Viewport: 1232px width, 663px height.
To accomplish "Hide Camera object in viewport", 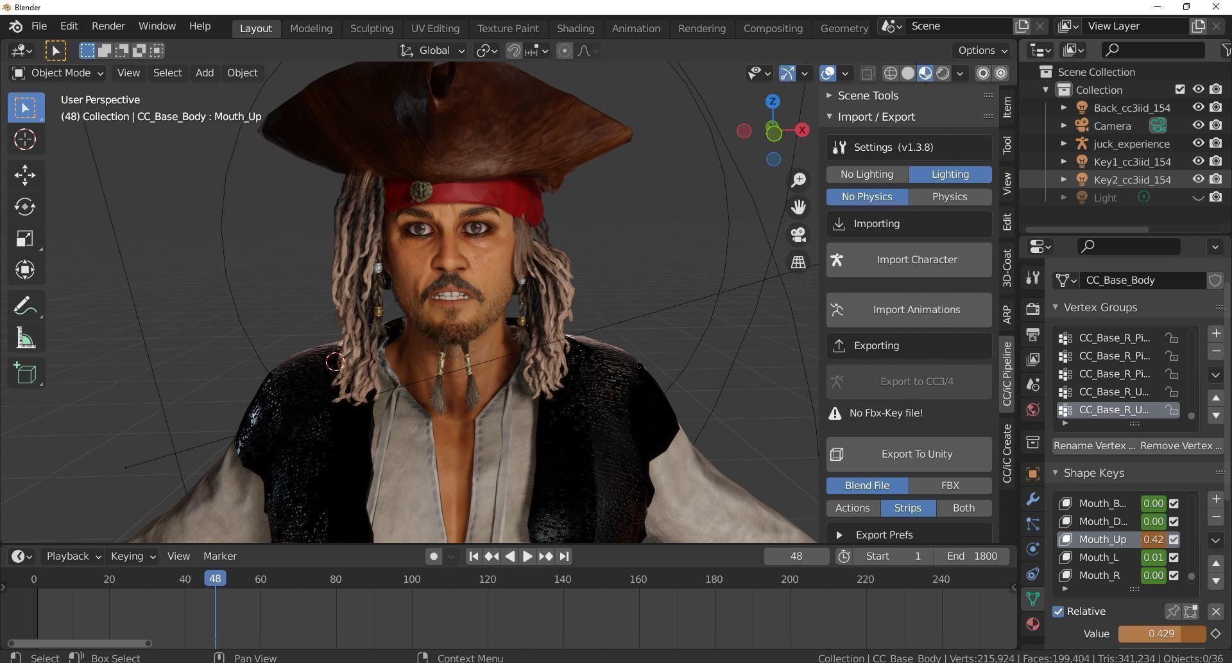I will point(1198,126).
